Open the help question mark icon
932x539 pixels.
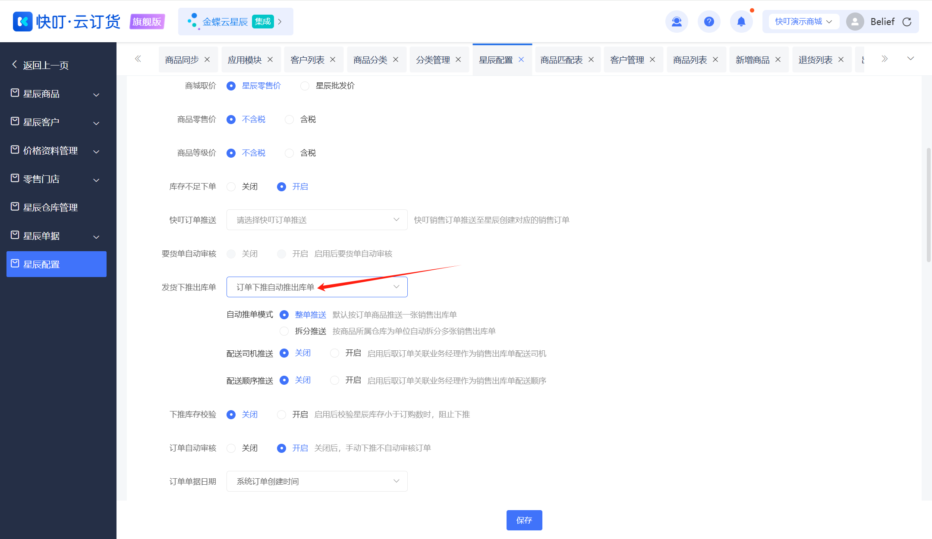709,22
